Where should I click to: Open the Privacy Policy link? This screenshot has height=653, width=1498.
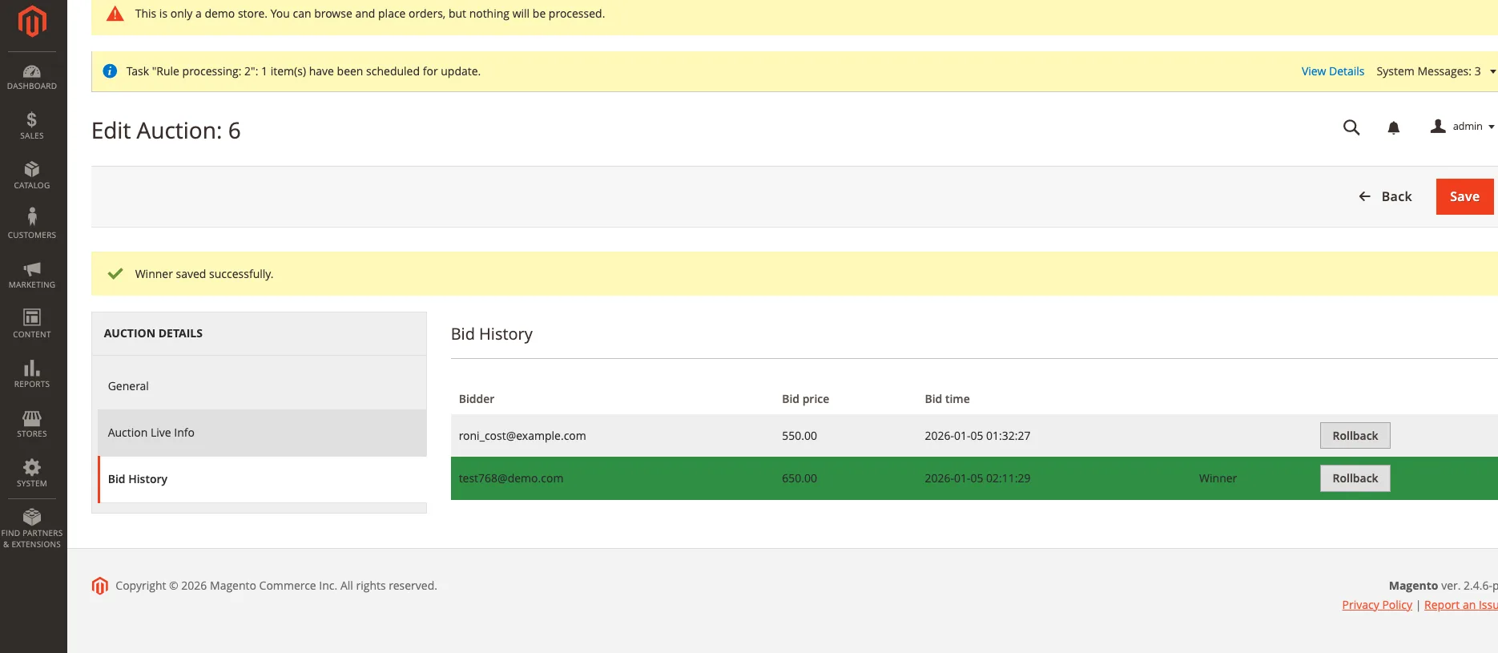1377,605
